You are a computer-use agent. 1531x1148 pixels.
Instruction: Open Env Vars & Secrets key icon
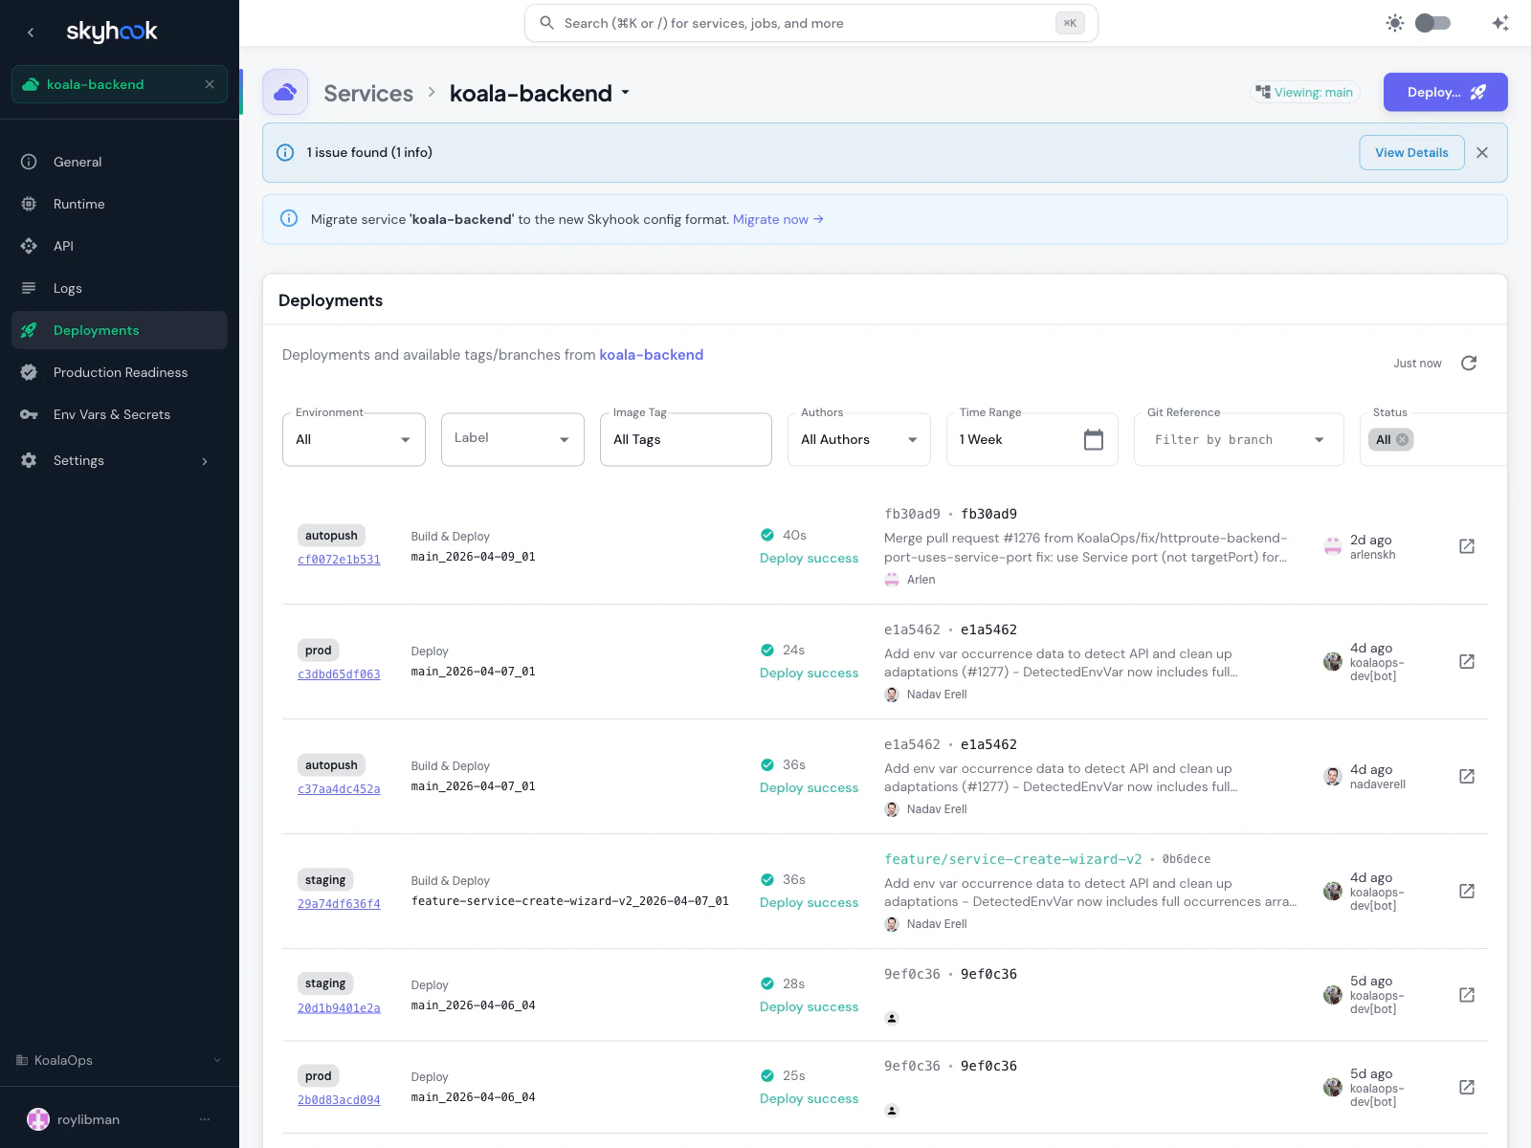coord(29,414)
